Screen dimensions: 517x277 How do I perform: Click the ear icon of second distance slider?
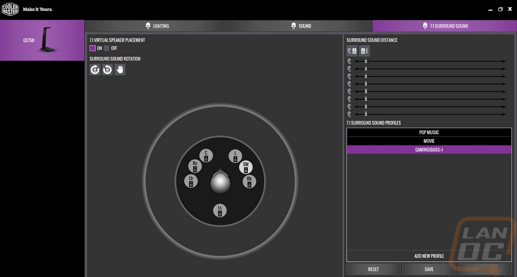(349, 69)
